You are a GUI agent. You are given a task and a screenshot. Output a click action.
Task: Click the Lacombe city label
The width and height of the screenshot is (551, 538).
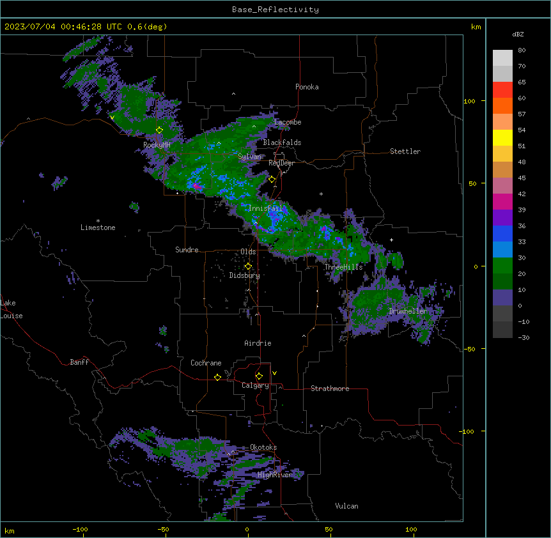[288, 122]
